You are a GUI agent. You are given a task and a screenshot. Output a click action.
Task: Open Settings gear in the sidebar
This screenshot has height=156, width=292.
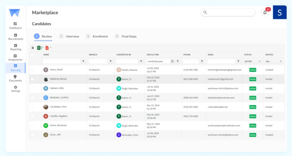[x=16, y=89]
